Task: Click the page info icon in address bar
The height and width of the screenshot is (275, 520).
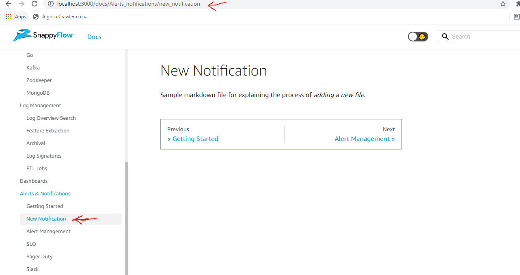Action: point(50,4)
